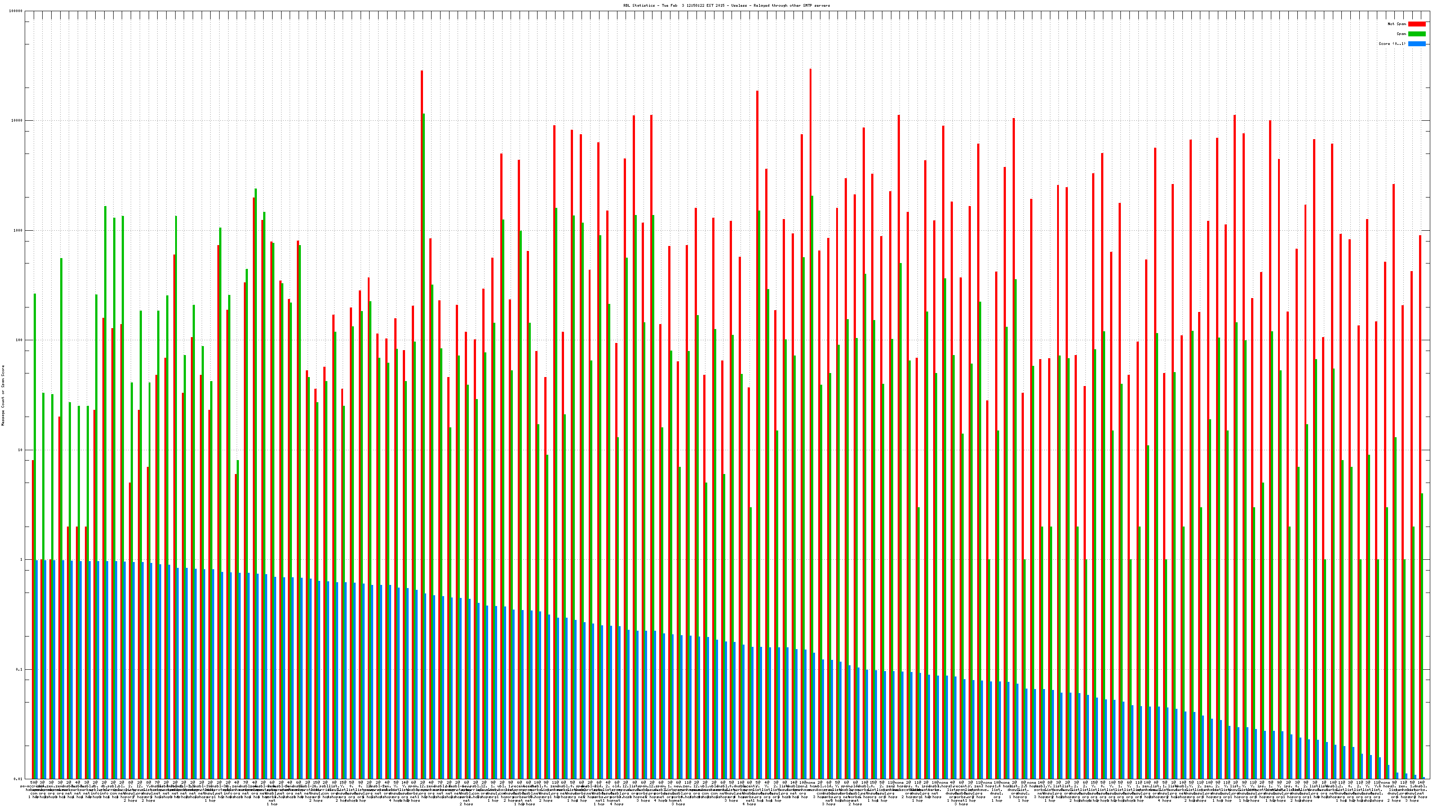
Task: Select the 'Not Spam' legend label
Action: (1397, 24)
